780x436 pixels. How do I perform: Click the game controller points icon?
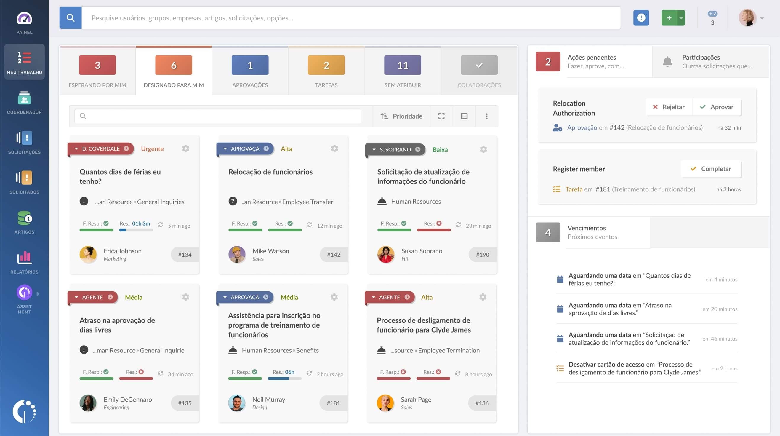click(x=712, y=14)
